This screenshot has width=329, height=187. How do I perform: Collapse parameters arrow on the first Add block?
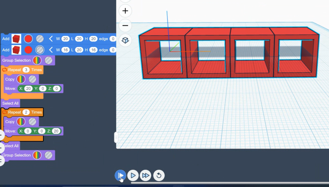click(x=51, y=39)
